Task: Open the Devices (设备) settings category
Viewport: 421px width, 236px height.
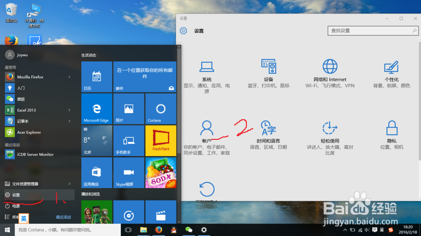Action: point(268,73)
